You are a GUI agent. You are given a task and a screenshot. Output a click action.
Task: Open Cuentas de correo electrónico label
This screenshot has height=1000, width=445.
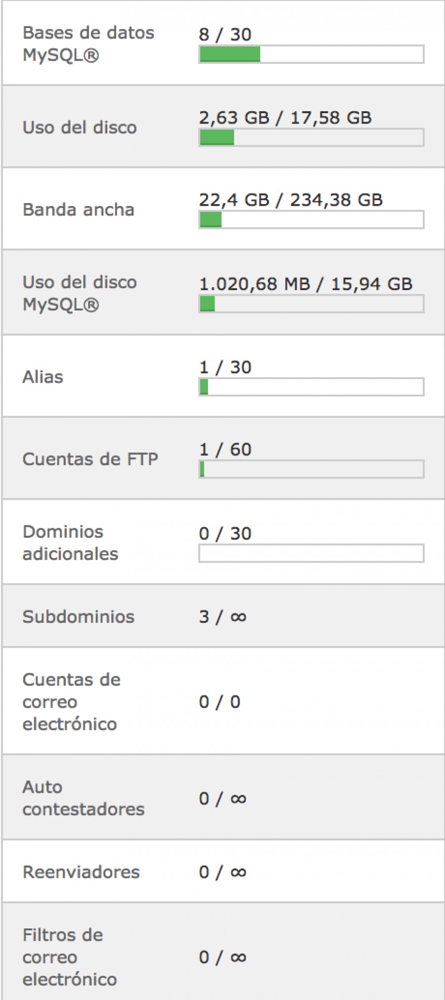click(72, 702)
